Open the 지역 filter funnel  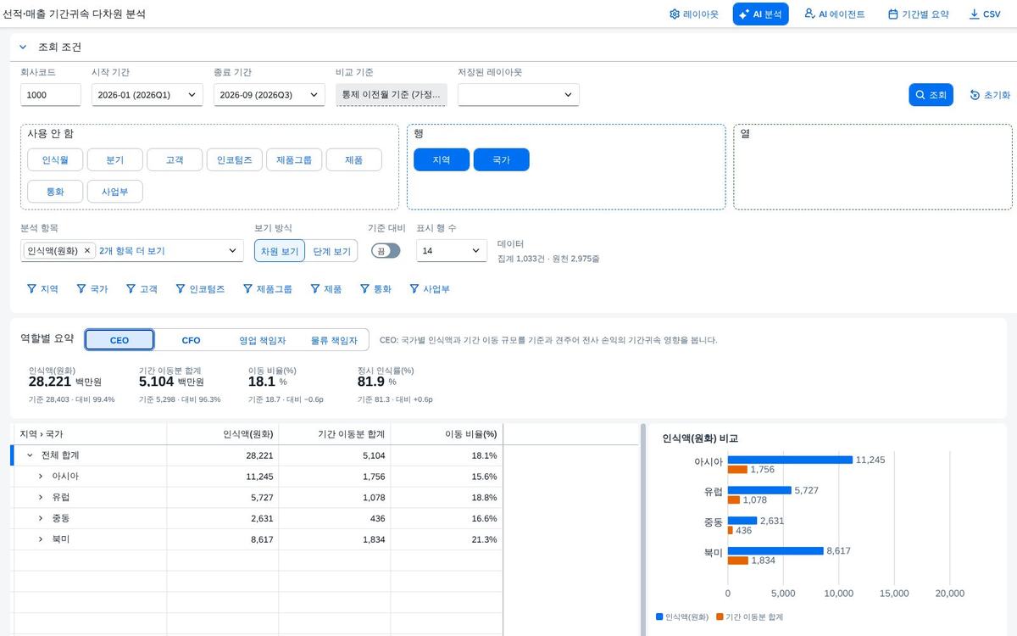42,289
